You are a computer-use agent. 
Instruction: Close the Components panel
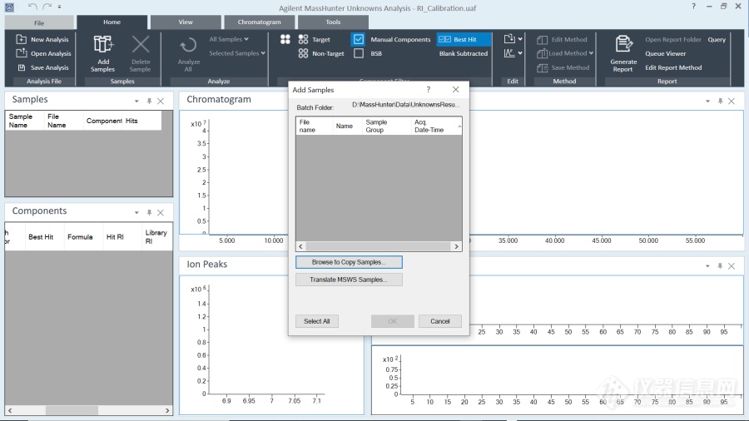[161, 212]
